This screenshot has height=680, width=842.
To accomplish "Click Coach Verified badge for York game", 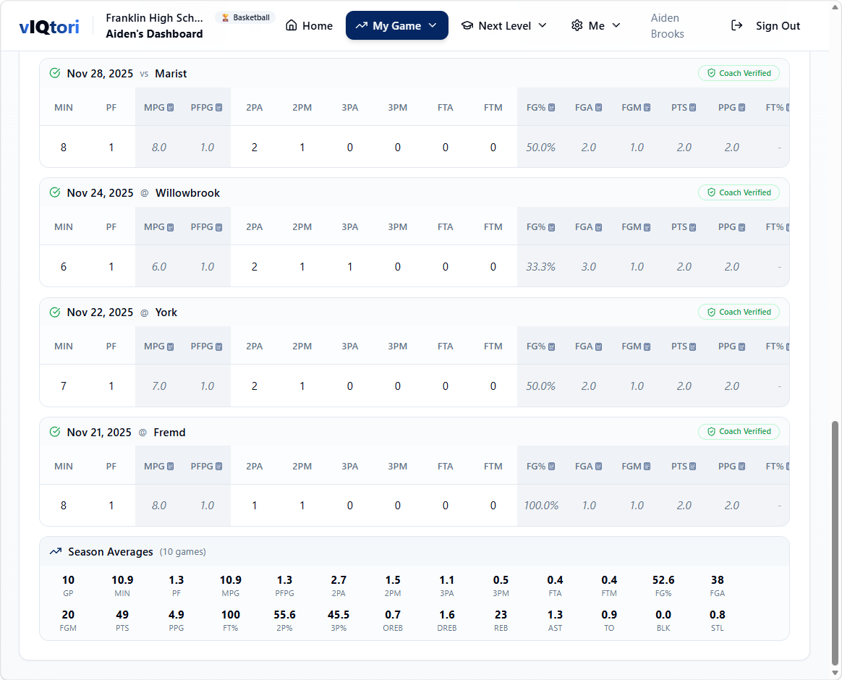I will [739, 312].
